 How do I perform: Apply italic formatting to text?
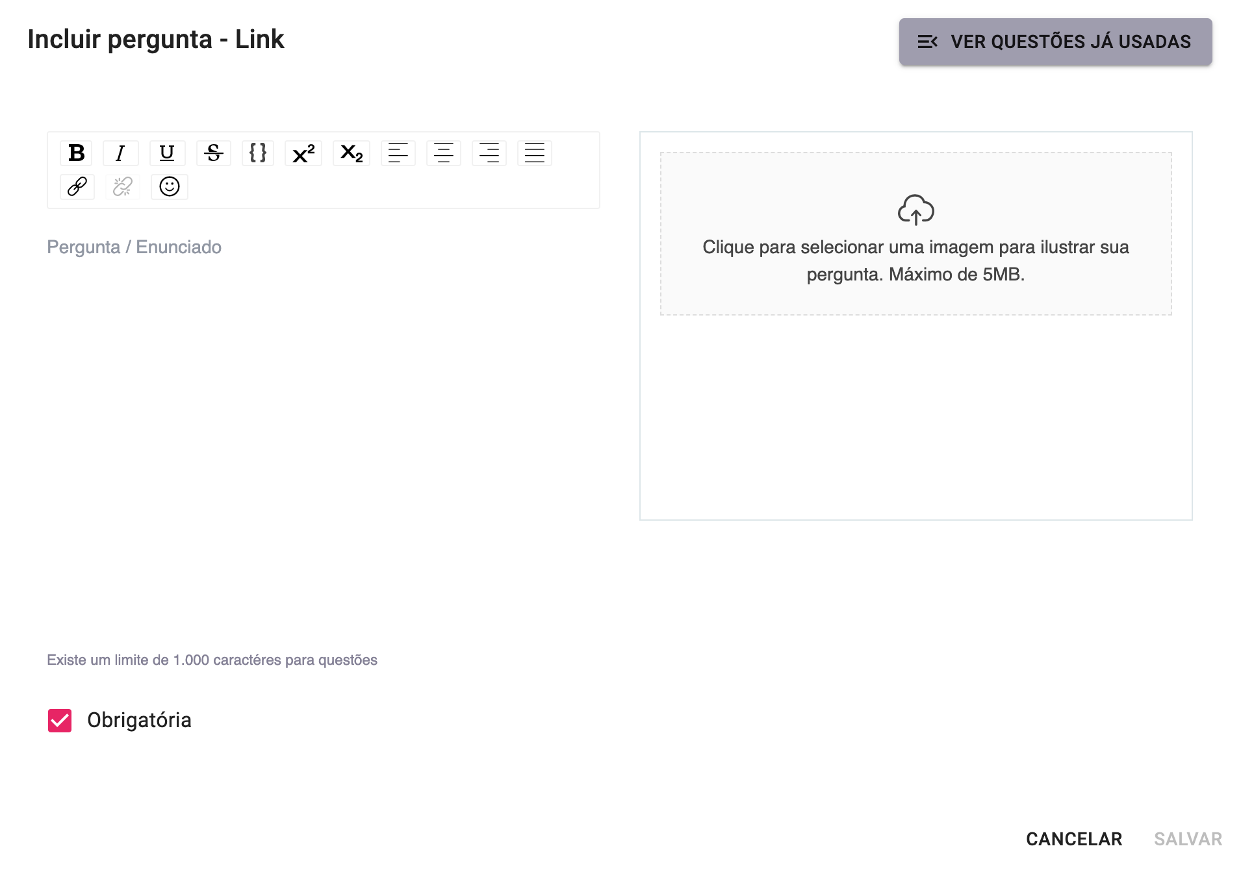120,153
